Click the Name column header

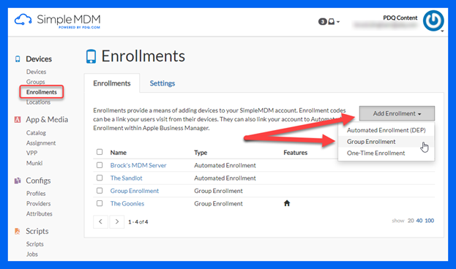pyautogui.click(x=119, y=153)
